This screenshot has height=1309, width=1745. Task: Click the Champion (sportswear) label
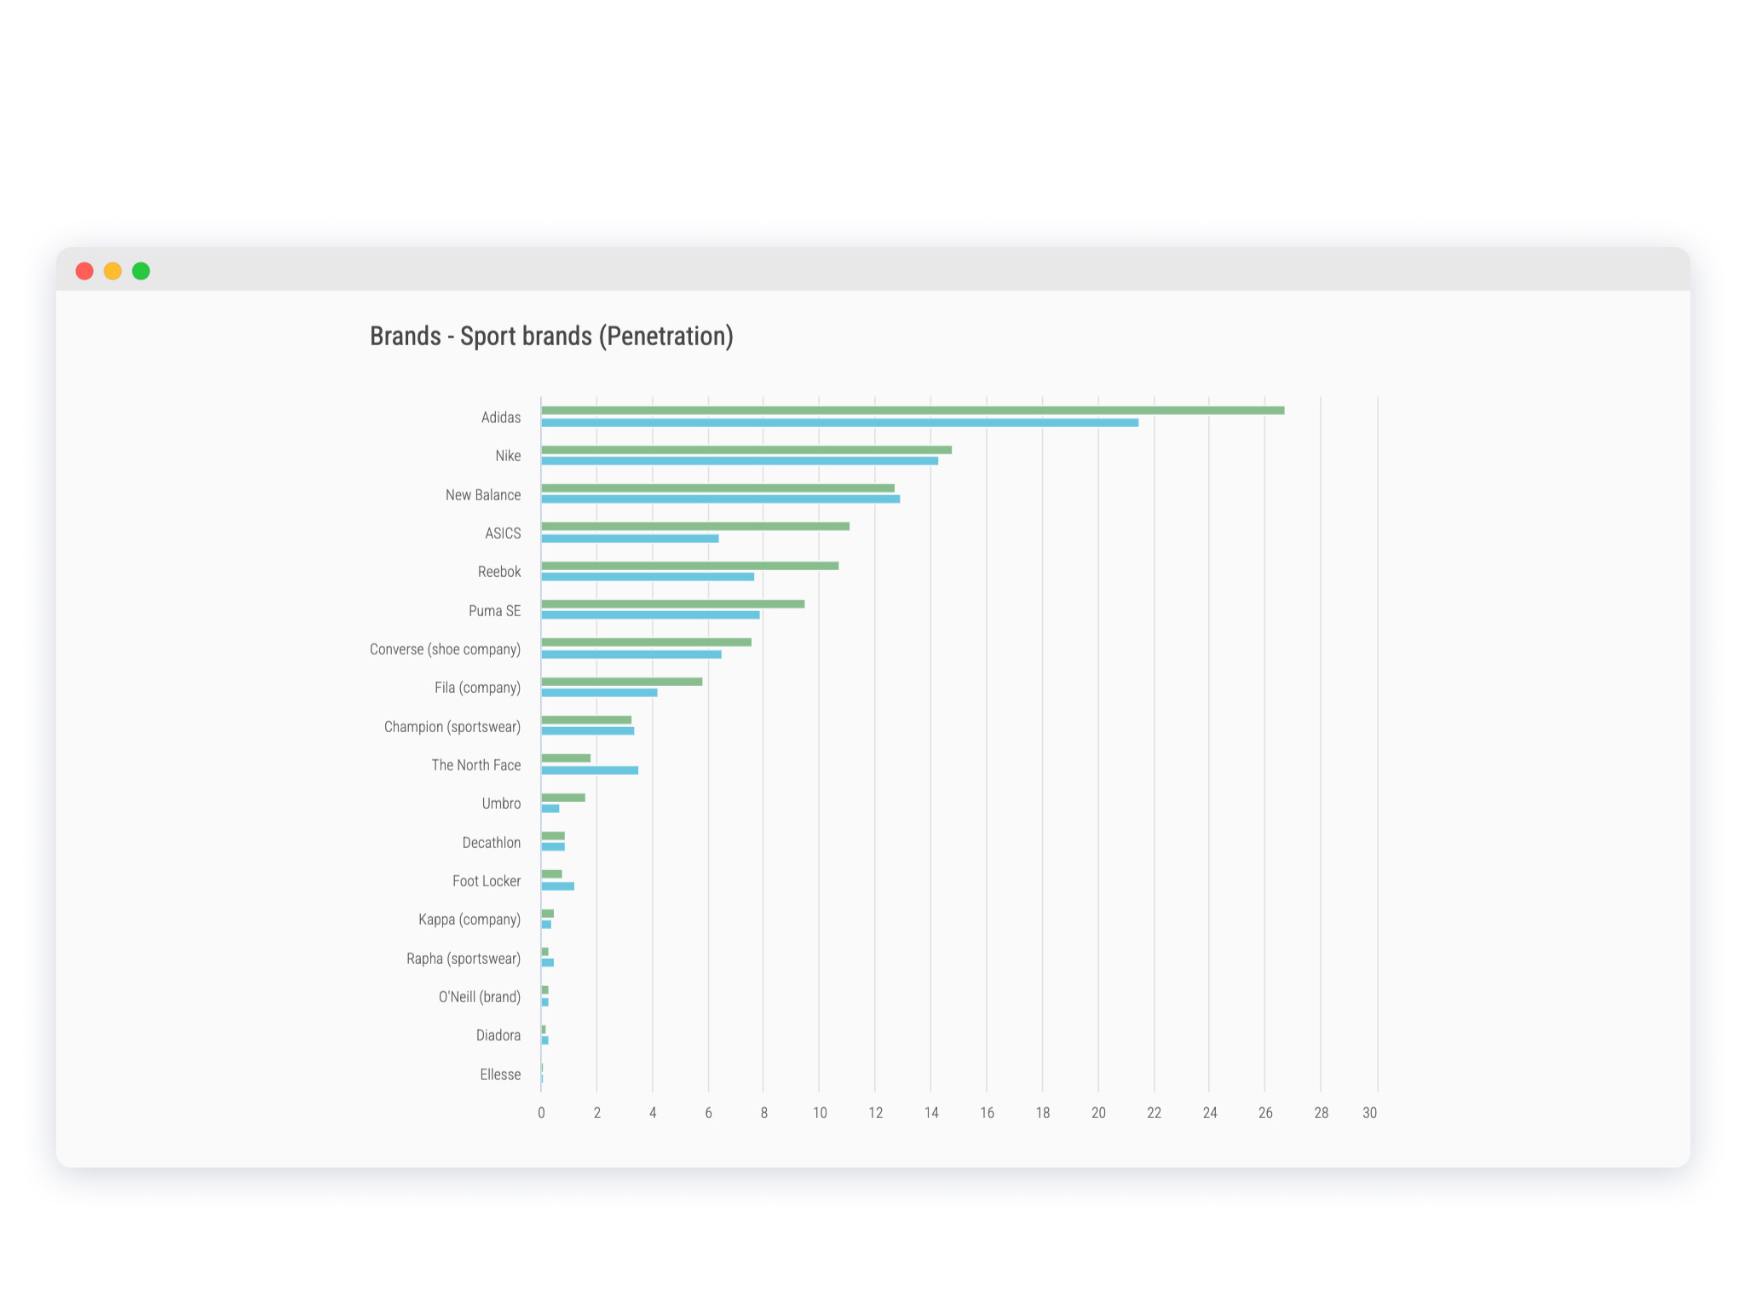click(x=452, y=727)
